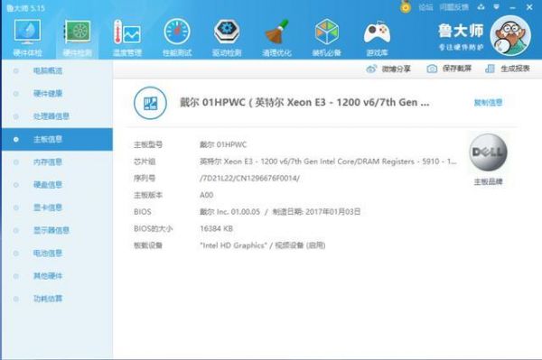Click 保存截屏 screenshot button
Viewport: 542px width, 360px height.
tap(449, 69)
